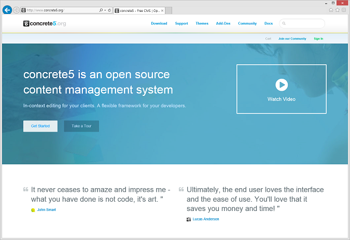Click the site search field
The height and width of the screenshot is (240, 350).
point(302,23)
